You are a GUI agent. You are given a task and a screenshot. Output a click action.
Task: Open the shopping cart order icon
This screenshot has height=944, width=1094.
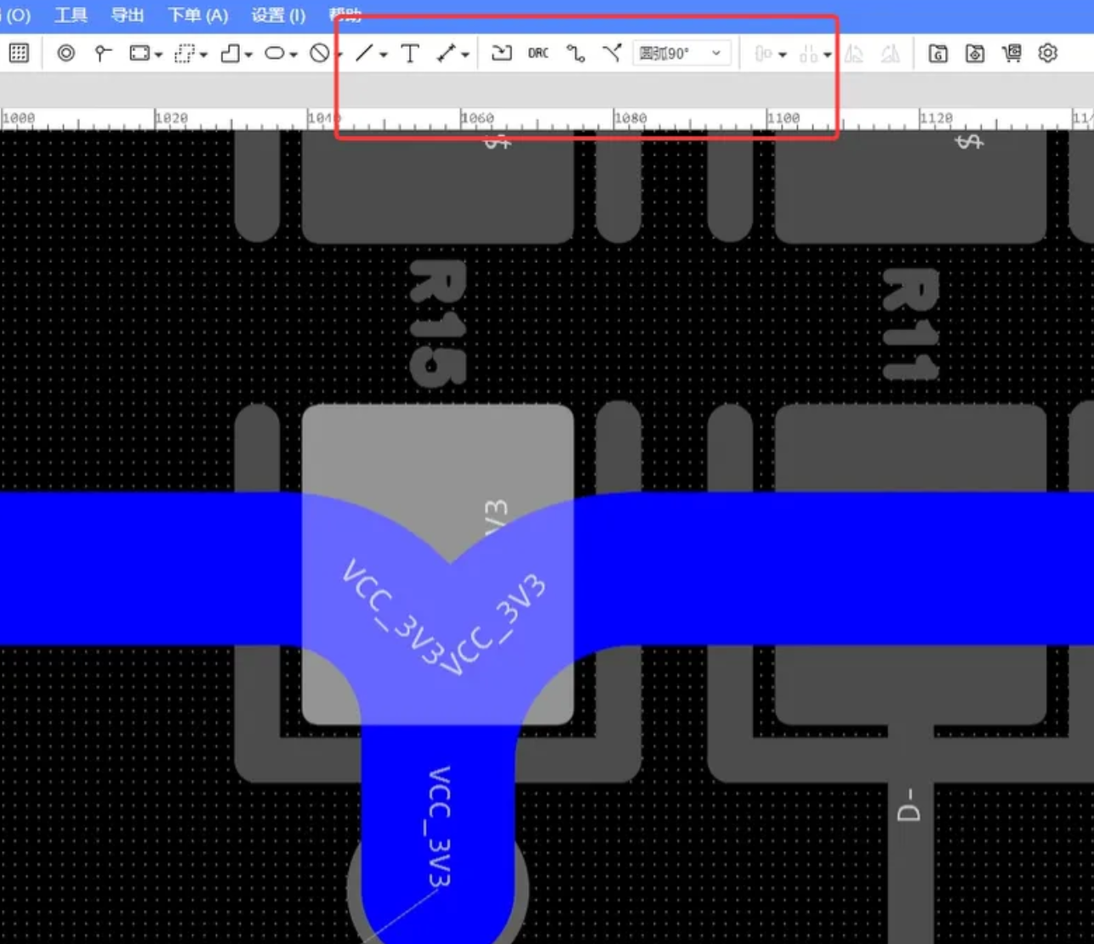(x=1011, y=54)
